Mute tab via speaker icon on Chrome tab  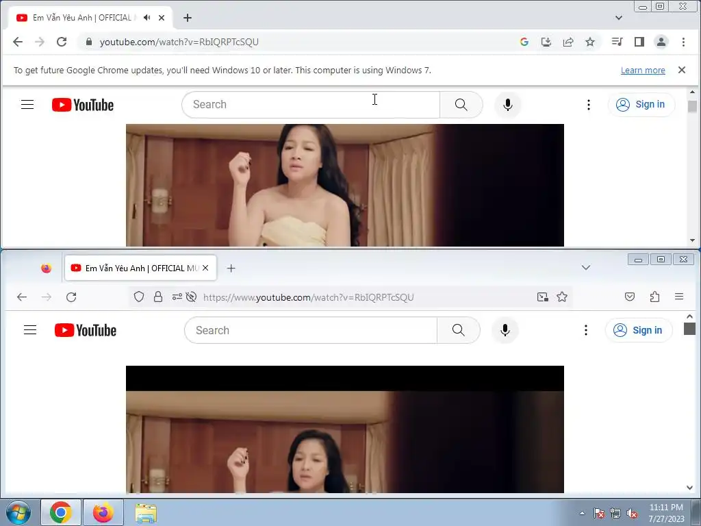pyautogui.click(x=147, y=18)
